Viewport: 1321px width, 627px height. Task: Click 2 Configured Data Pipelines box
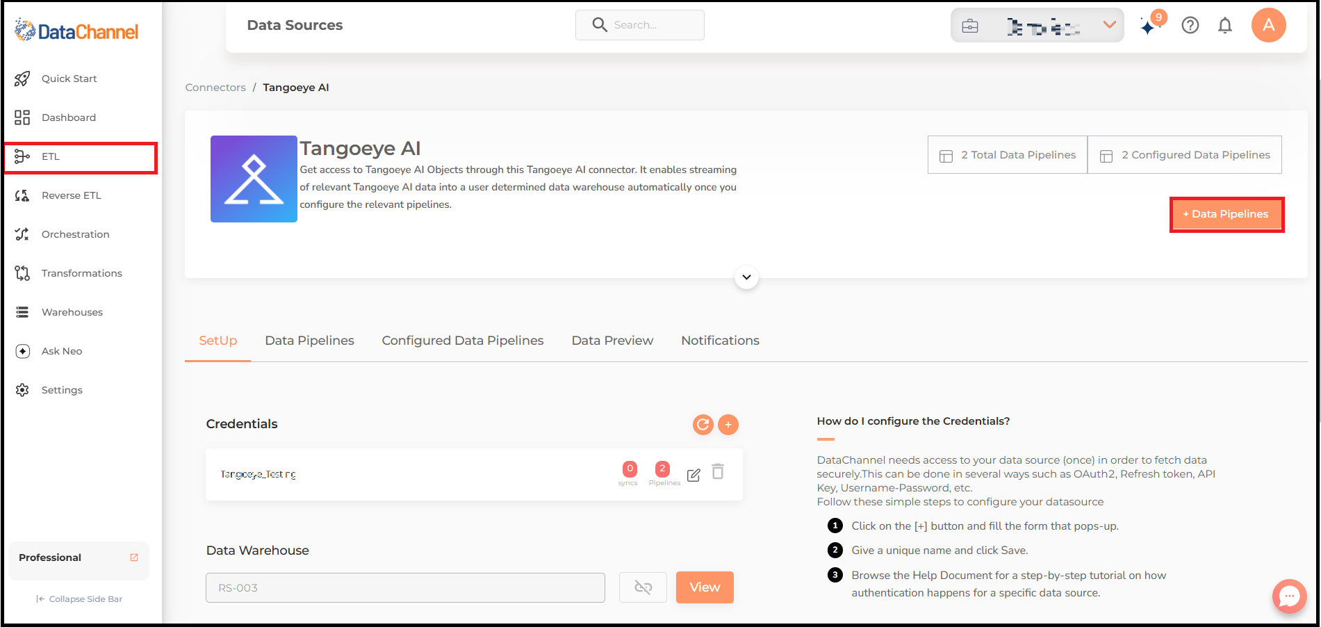pos(1185,155)
